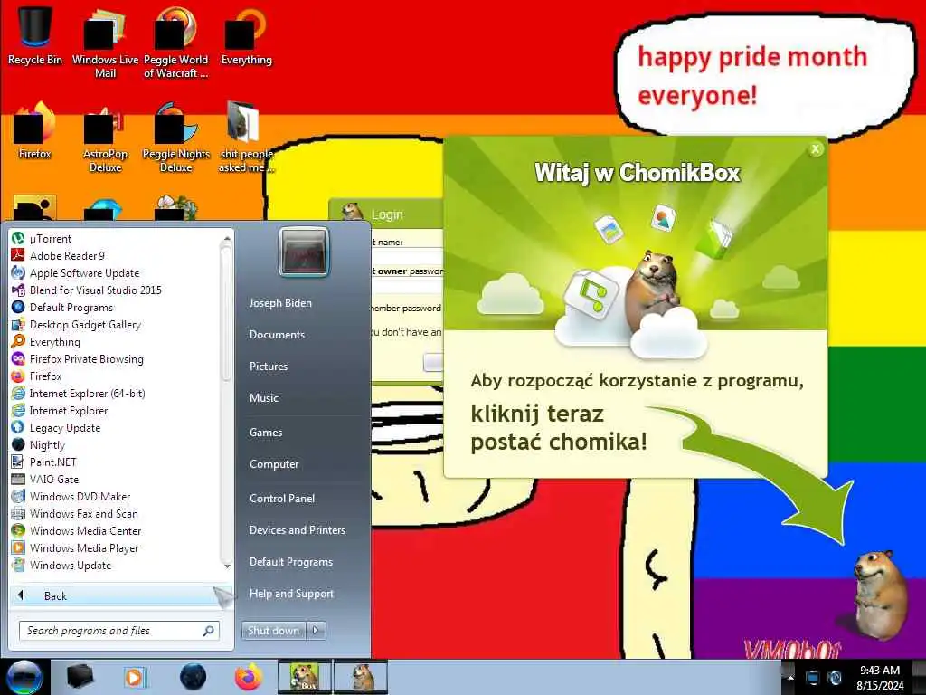
Task: Close the Witaj w ChomikBox popup
Action: (x=816, y=149)
